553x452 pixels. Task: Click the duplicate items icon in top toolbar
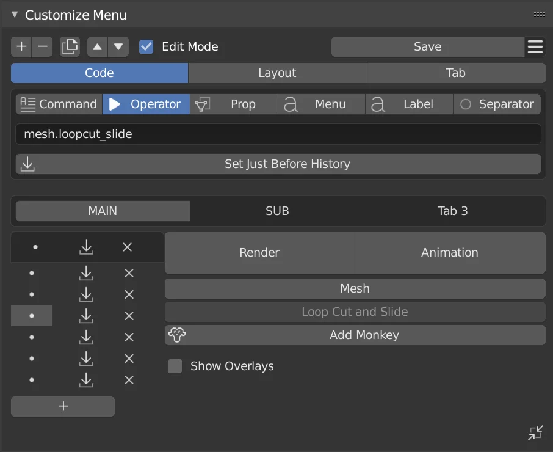pos(70,46)
